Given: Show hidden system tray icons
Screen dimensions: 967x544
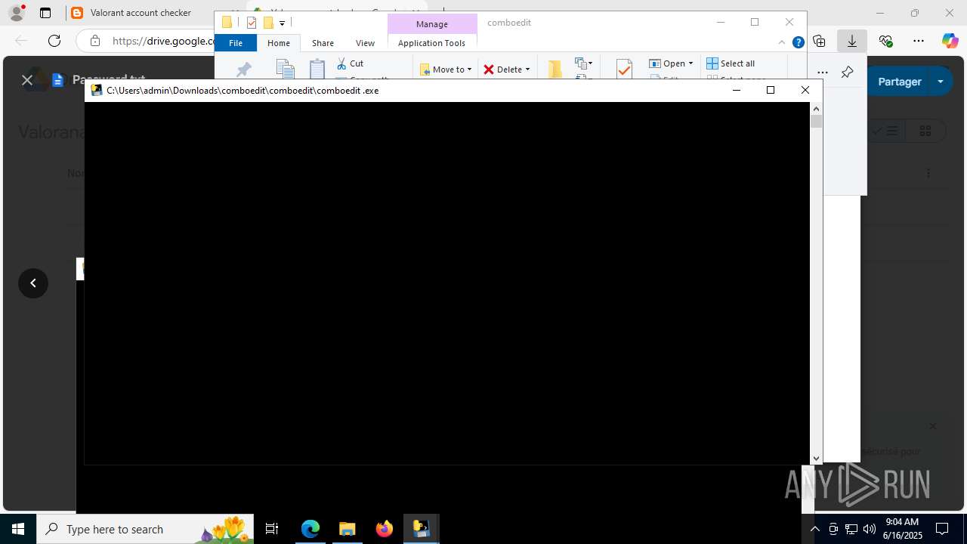Looking at the screenshot, I should coord(815,529).
